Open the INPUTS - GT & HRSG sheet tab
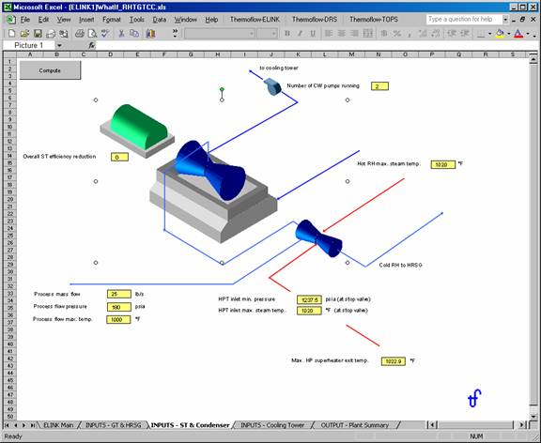The image size is (541, 443). point(113,425)
